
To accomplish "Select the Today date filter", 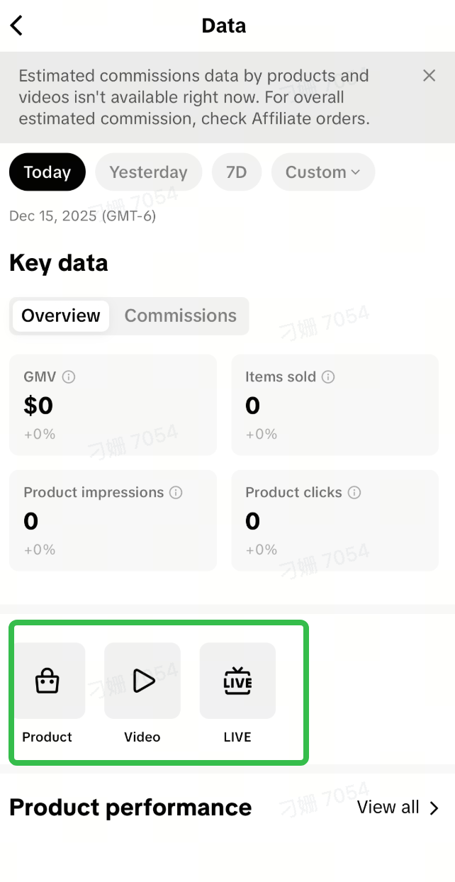I will point(47,172).
